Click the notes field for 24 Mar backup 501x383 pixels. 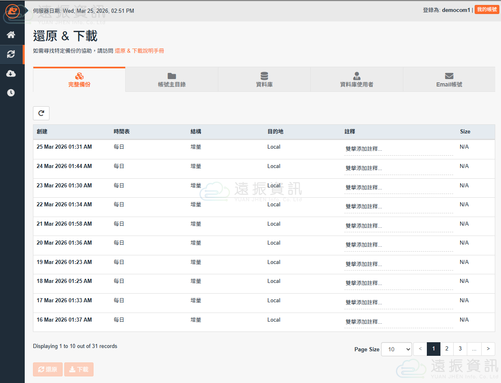(398, 168)
